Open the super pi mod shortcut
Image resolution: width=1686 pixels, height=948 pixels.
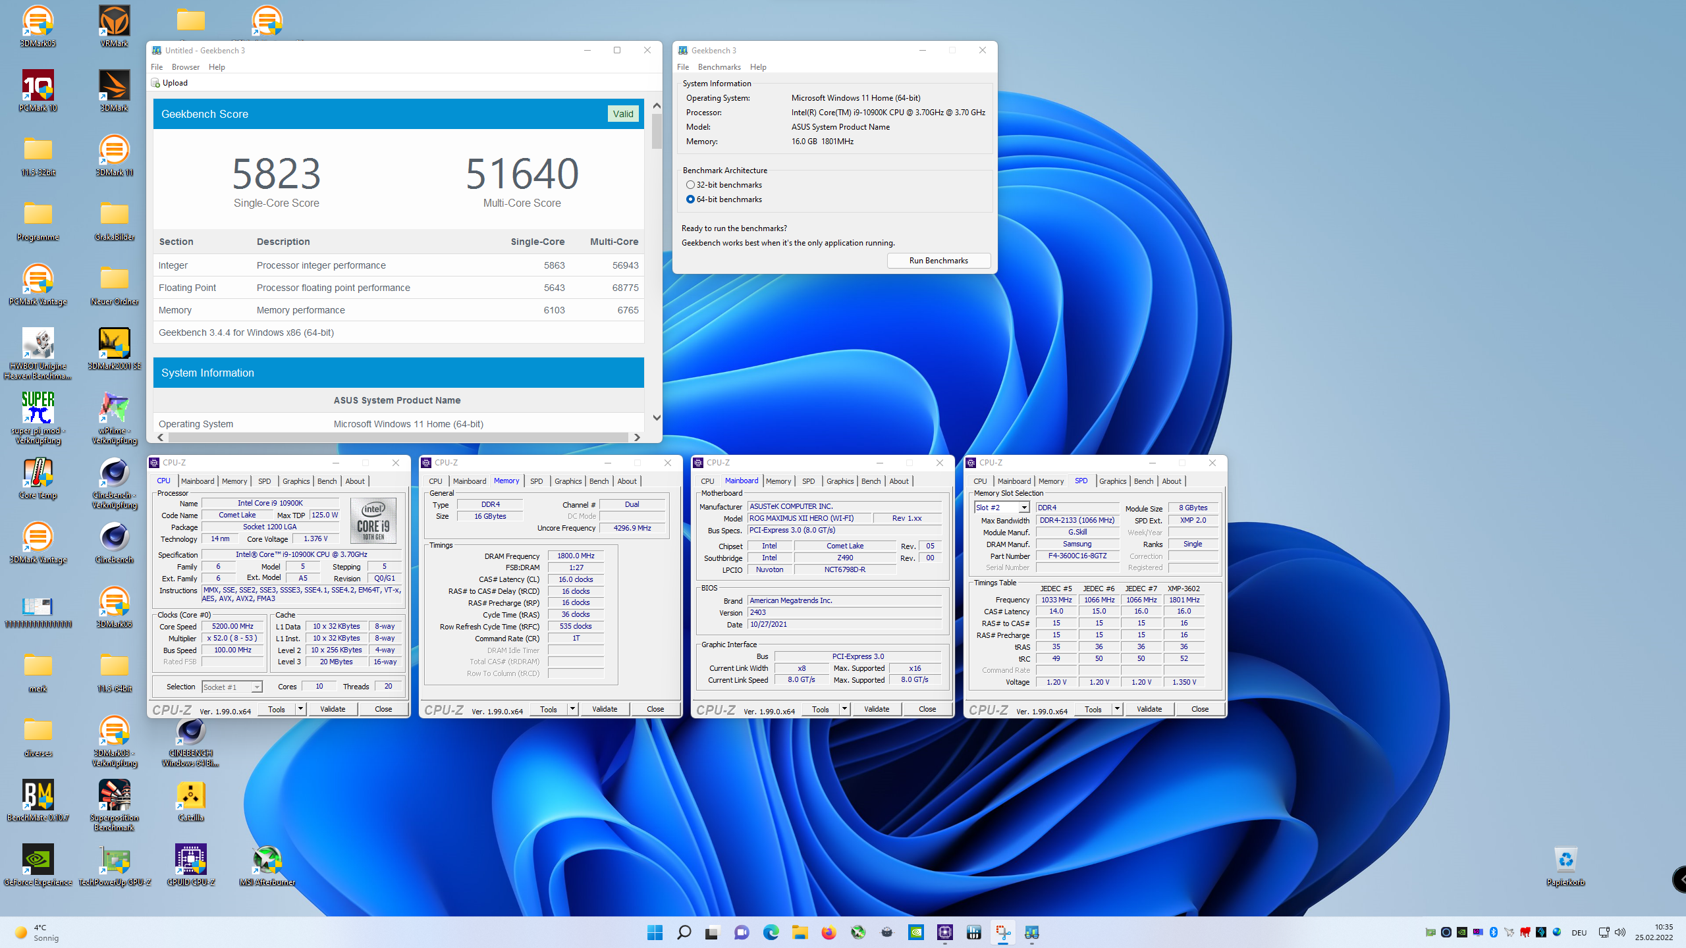tap(38, 418)
